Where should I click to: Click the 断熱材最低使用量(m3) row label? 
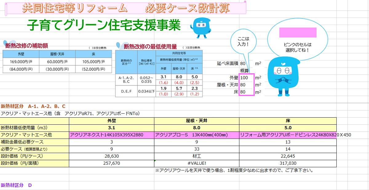tap(34, 127)
